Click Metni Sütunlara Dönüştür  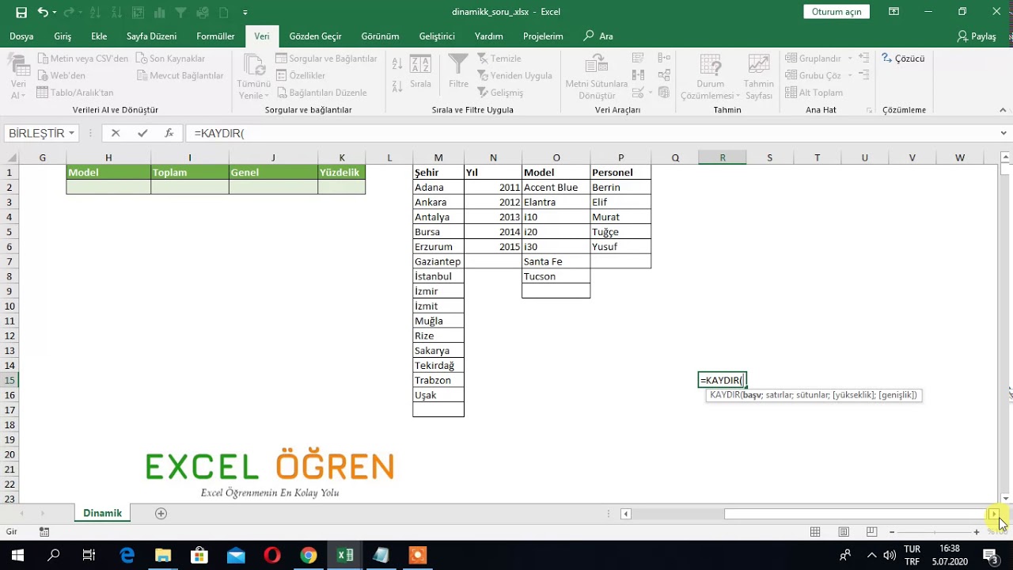[x=597, y=78]
